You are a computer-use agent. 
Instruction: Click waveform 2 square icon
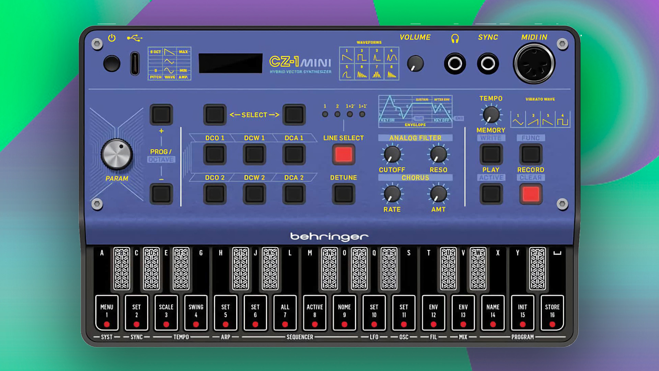click(x=362, y=56)
